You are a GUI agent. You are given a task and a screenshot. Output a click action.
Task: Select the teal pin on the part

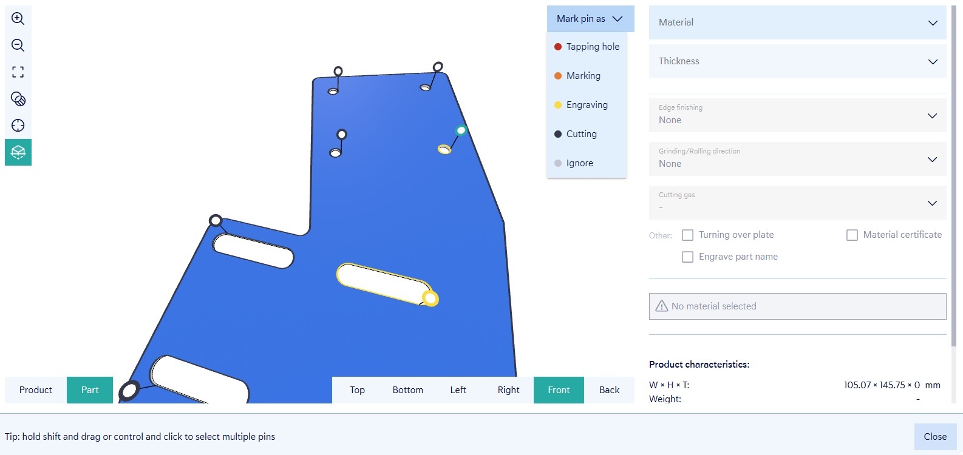pyautogui.click(x=461, y=130)
